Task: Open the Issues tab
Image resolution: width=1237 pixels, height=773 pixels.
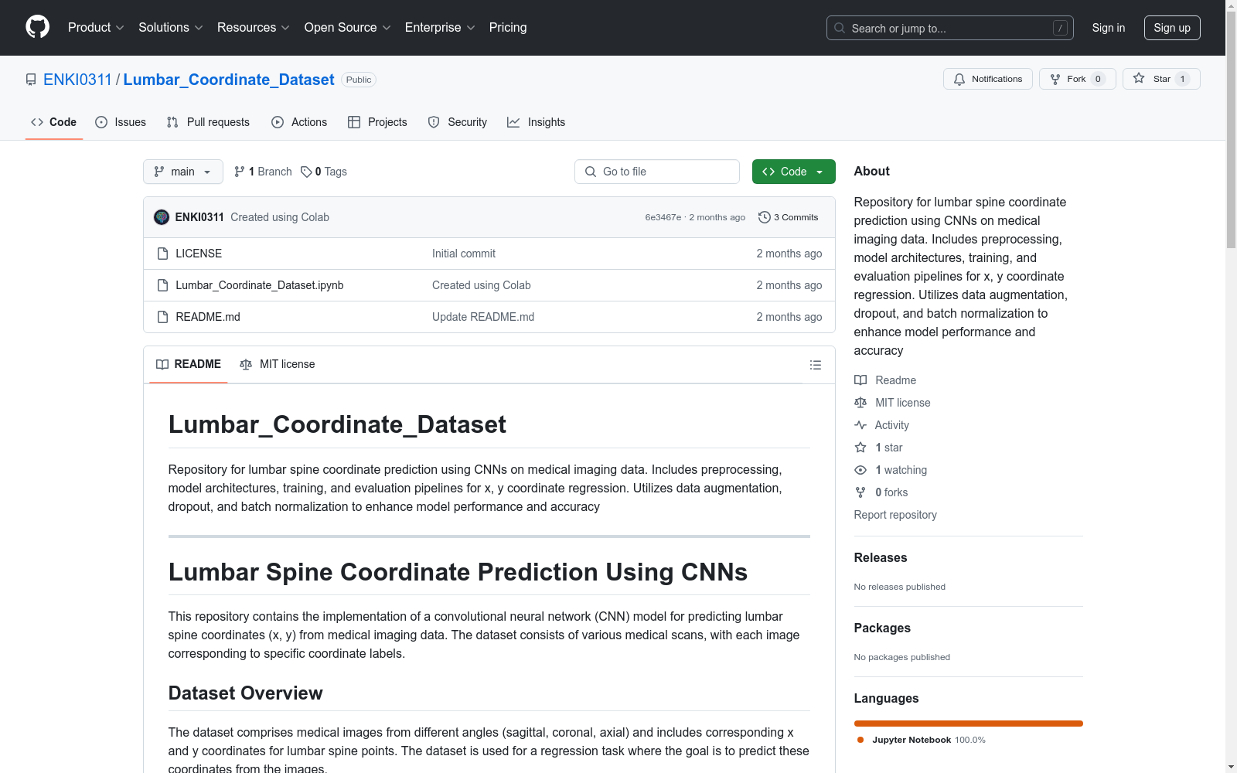Action: (121, 122)
